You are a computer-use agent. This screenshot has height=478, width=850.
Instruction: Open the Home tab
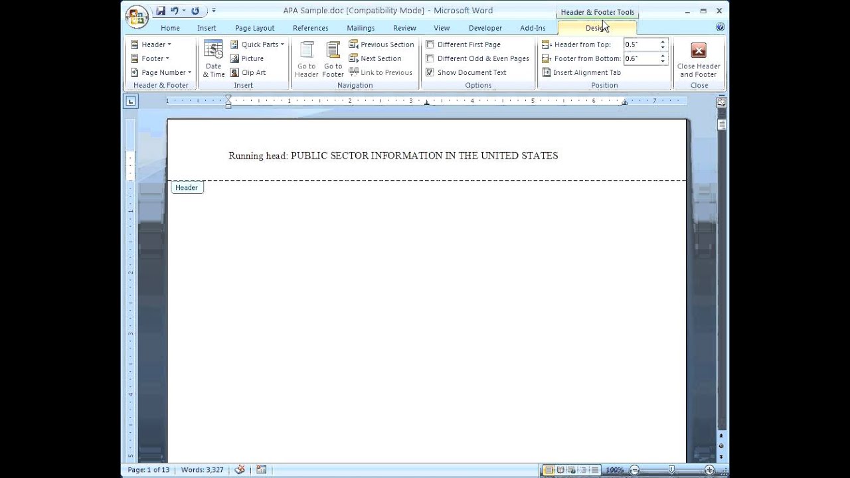(170, 28)
